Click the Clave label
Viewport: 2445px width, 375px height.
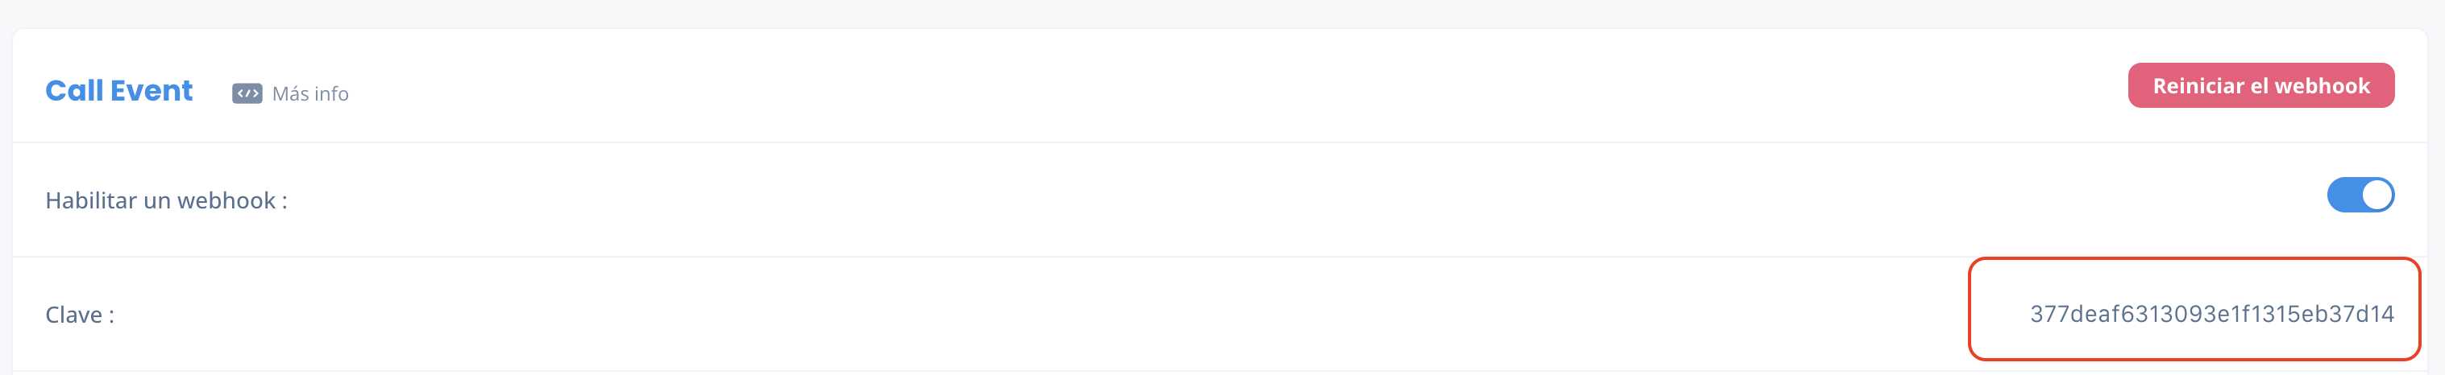(80, 315)
